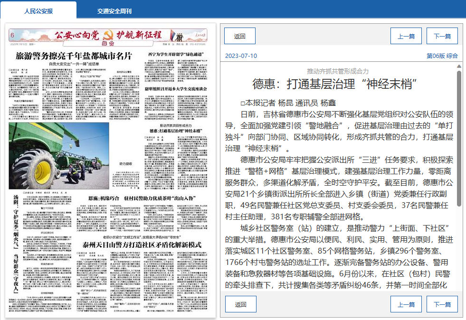The image size is (466, 320).
Task: Open the 西宁为学生开辟留学"绿色通道" headline
Action: tap(176, 55)
